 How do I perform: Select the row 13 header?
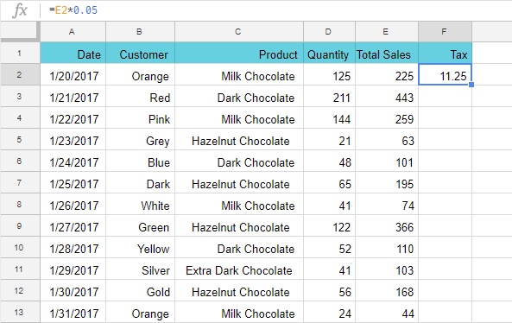coord(20,313)
